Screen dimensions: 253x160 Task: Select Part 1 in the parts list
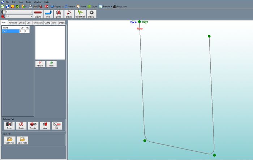[x=10, y=31]
